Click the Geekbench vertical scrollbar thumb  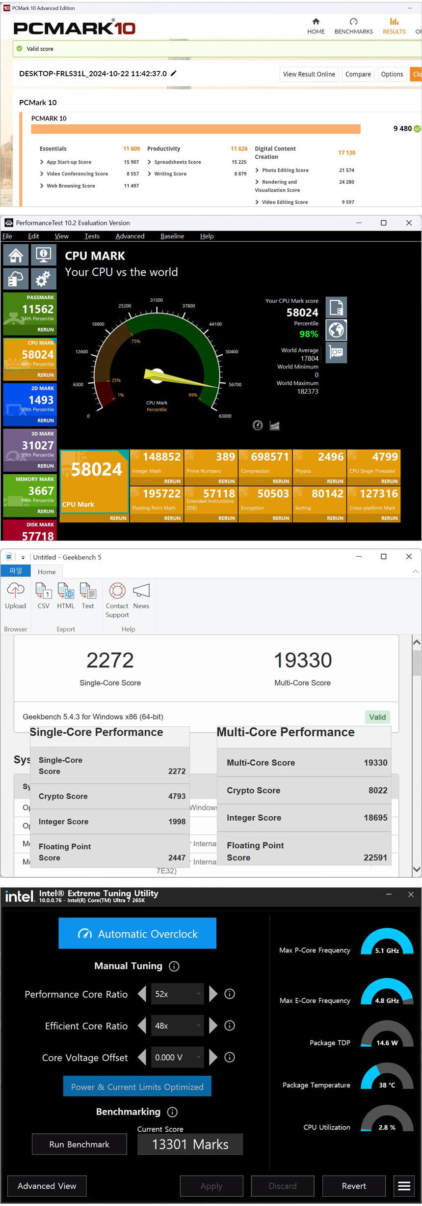[417, 662]
